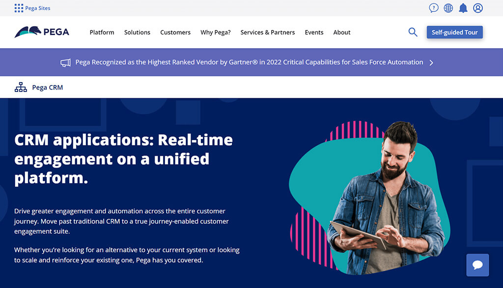Open the Events menu
The image size is (503, 288).
pos(314,32)
